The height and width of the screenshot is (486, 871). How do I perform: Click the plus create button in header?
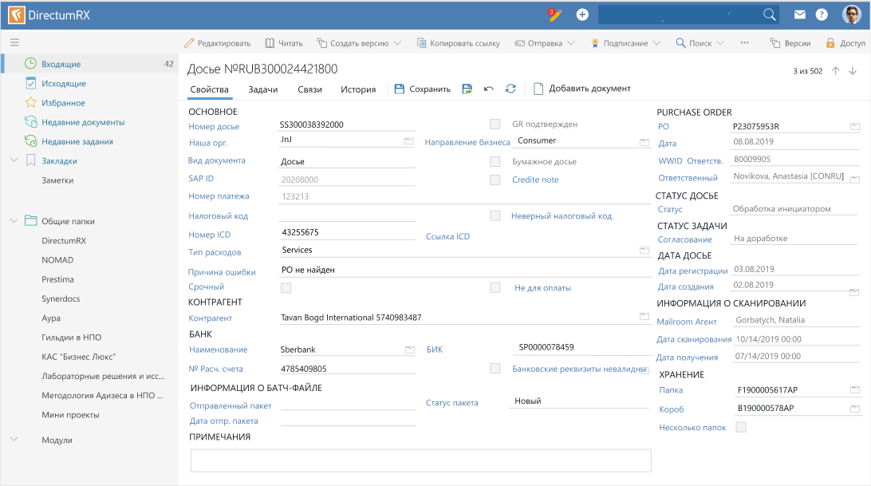tap(582, 15)
